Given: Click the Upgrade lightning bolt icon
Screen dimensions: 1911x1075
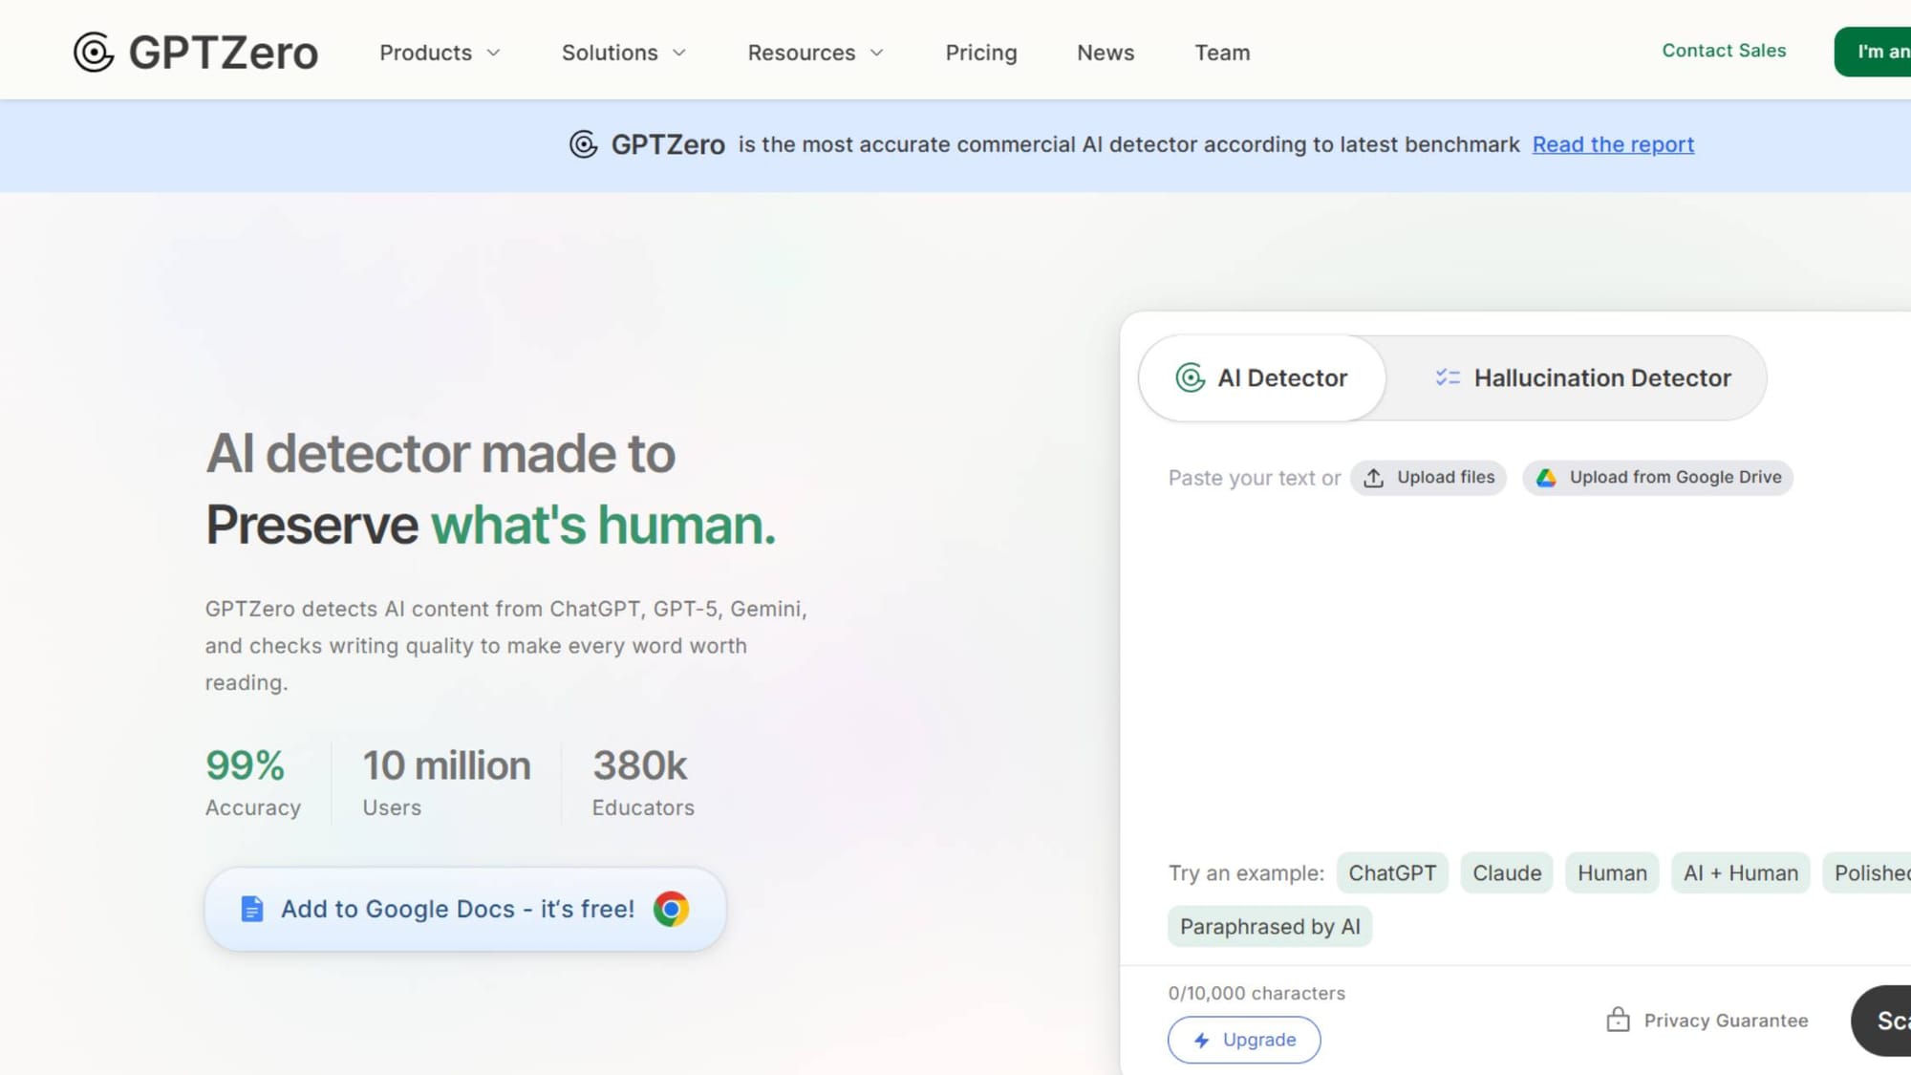Looking at the screenshot, I should pos(1202,1040).
